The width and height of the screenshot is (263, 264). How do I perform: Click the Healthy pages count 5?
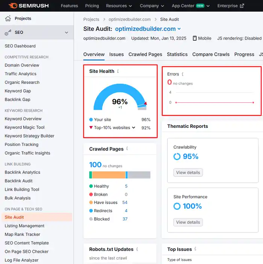[126, 186]
